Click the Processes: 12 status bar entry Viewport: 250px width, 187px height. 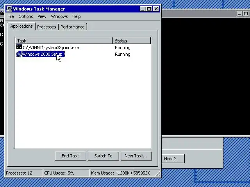click(24, 173)
